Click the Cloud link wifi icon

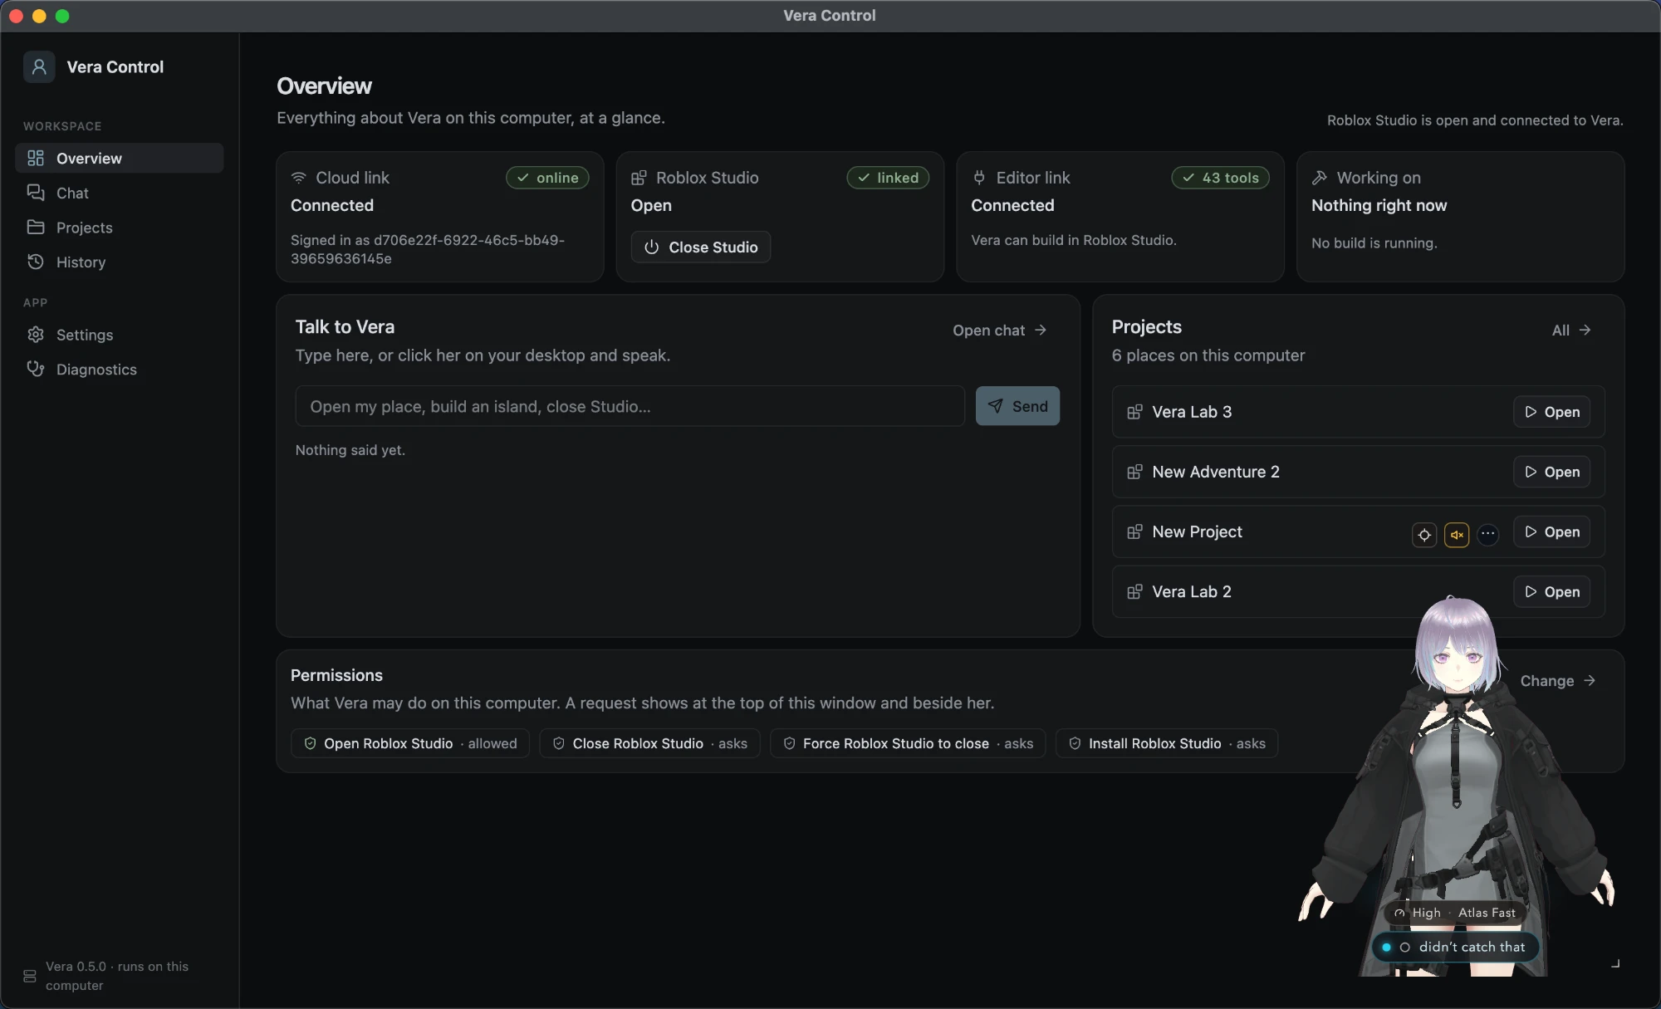click(299, 178)
